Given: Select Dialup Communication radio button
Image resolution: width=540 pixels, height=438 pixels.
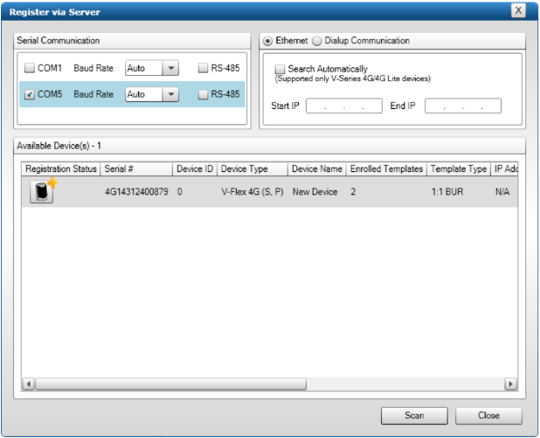Looking at the screenshot, I should [x=316, y=41].
